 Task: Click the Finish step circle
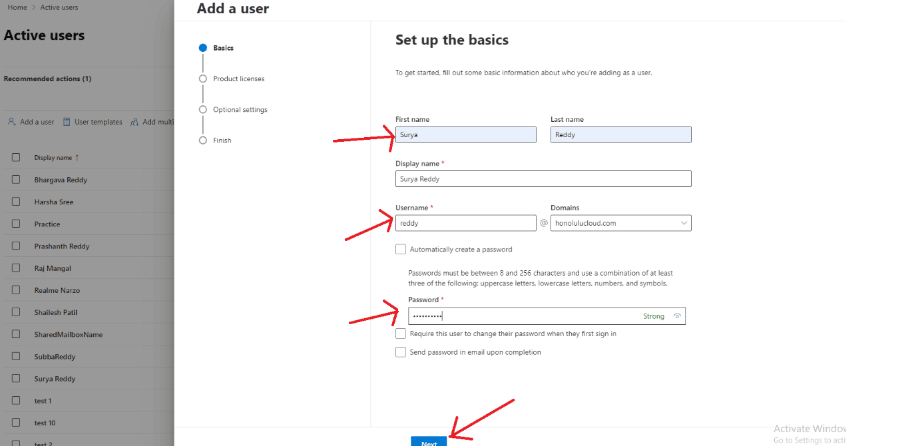[x=203, y=140]
